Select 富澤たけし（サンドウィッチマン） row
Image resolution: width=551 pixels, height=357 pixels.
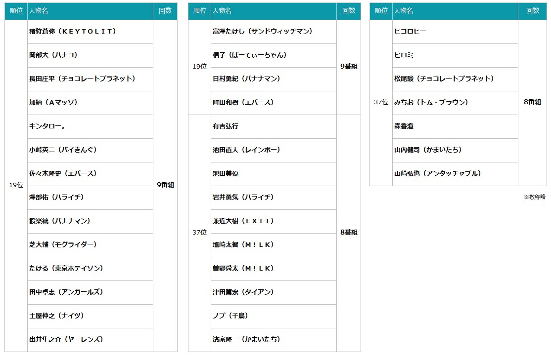[x=263, y=32]
